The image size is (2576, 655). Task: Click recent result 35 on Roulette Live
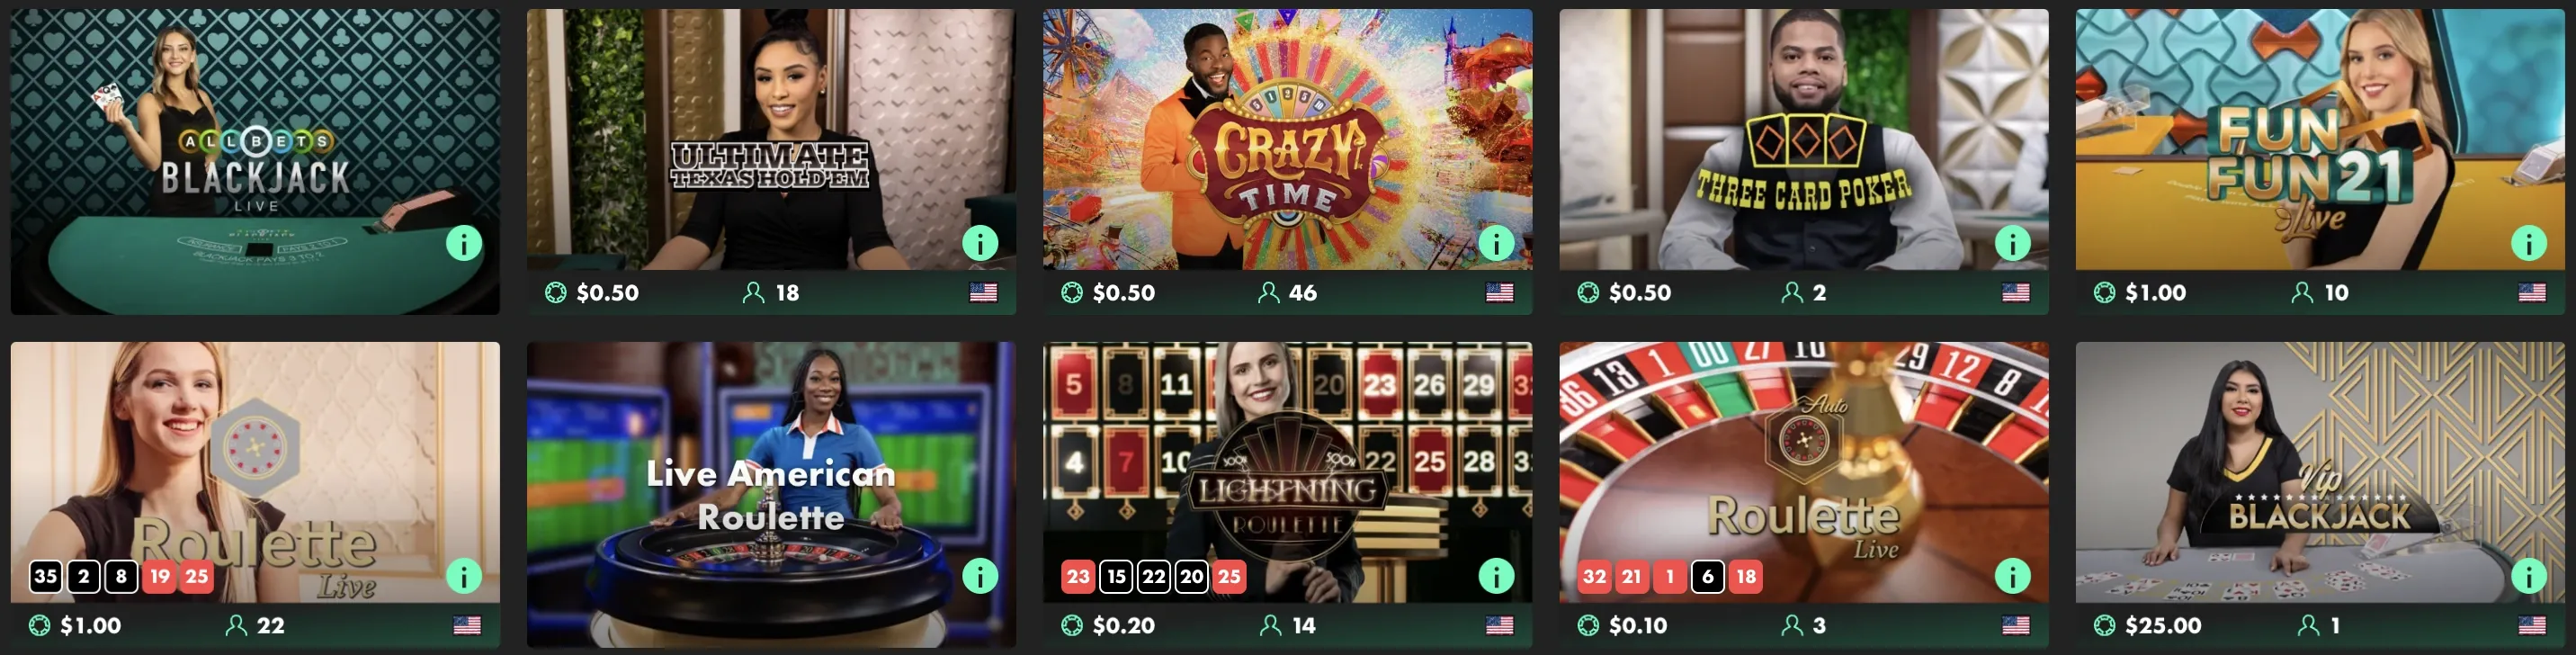coord(46,576)
